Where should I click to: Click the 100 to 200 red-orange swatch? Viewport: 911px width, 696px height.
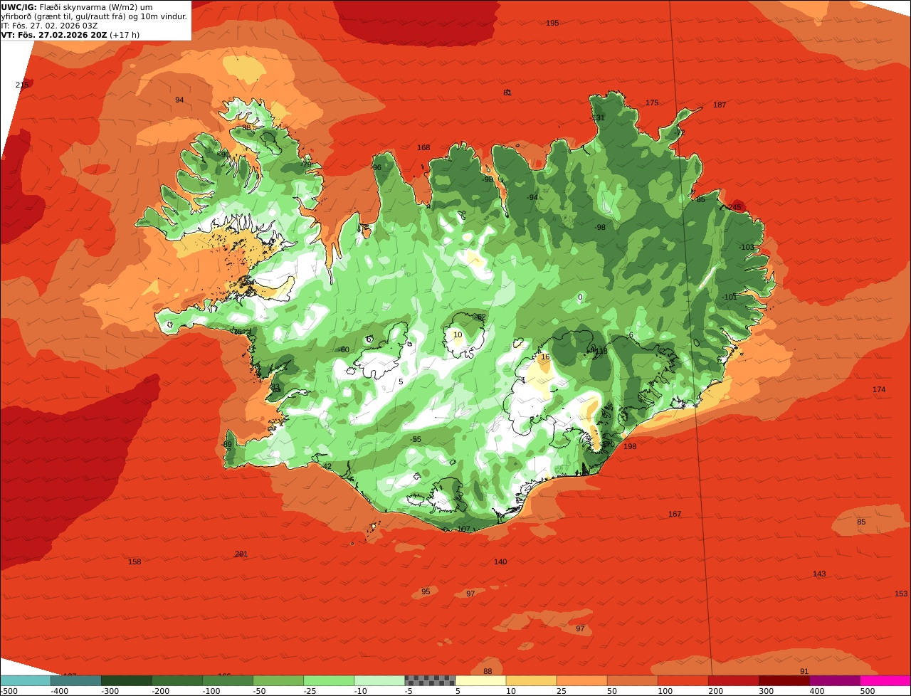point(683,680)
